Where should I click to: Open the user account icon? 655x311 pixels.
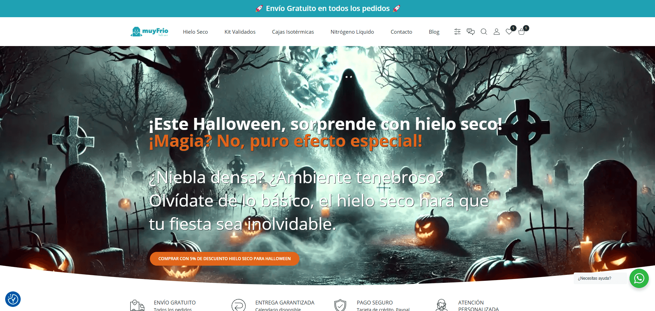[497, 32]
